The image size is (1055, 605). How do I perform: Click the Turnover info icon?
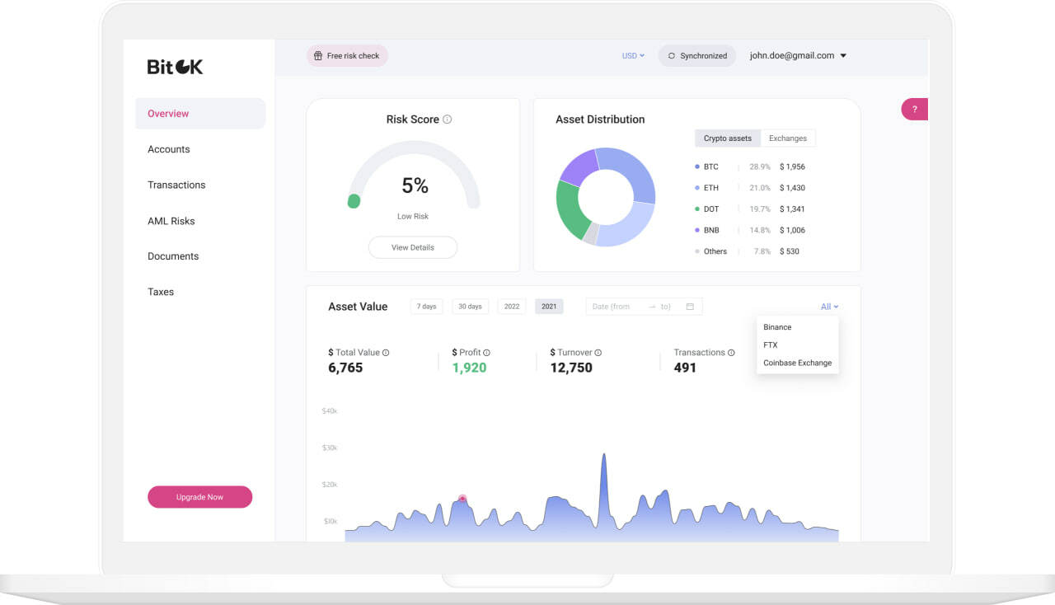click(598, 353)
